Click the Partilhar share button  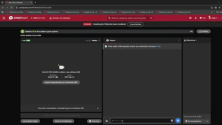[204, 32]
